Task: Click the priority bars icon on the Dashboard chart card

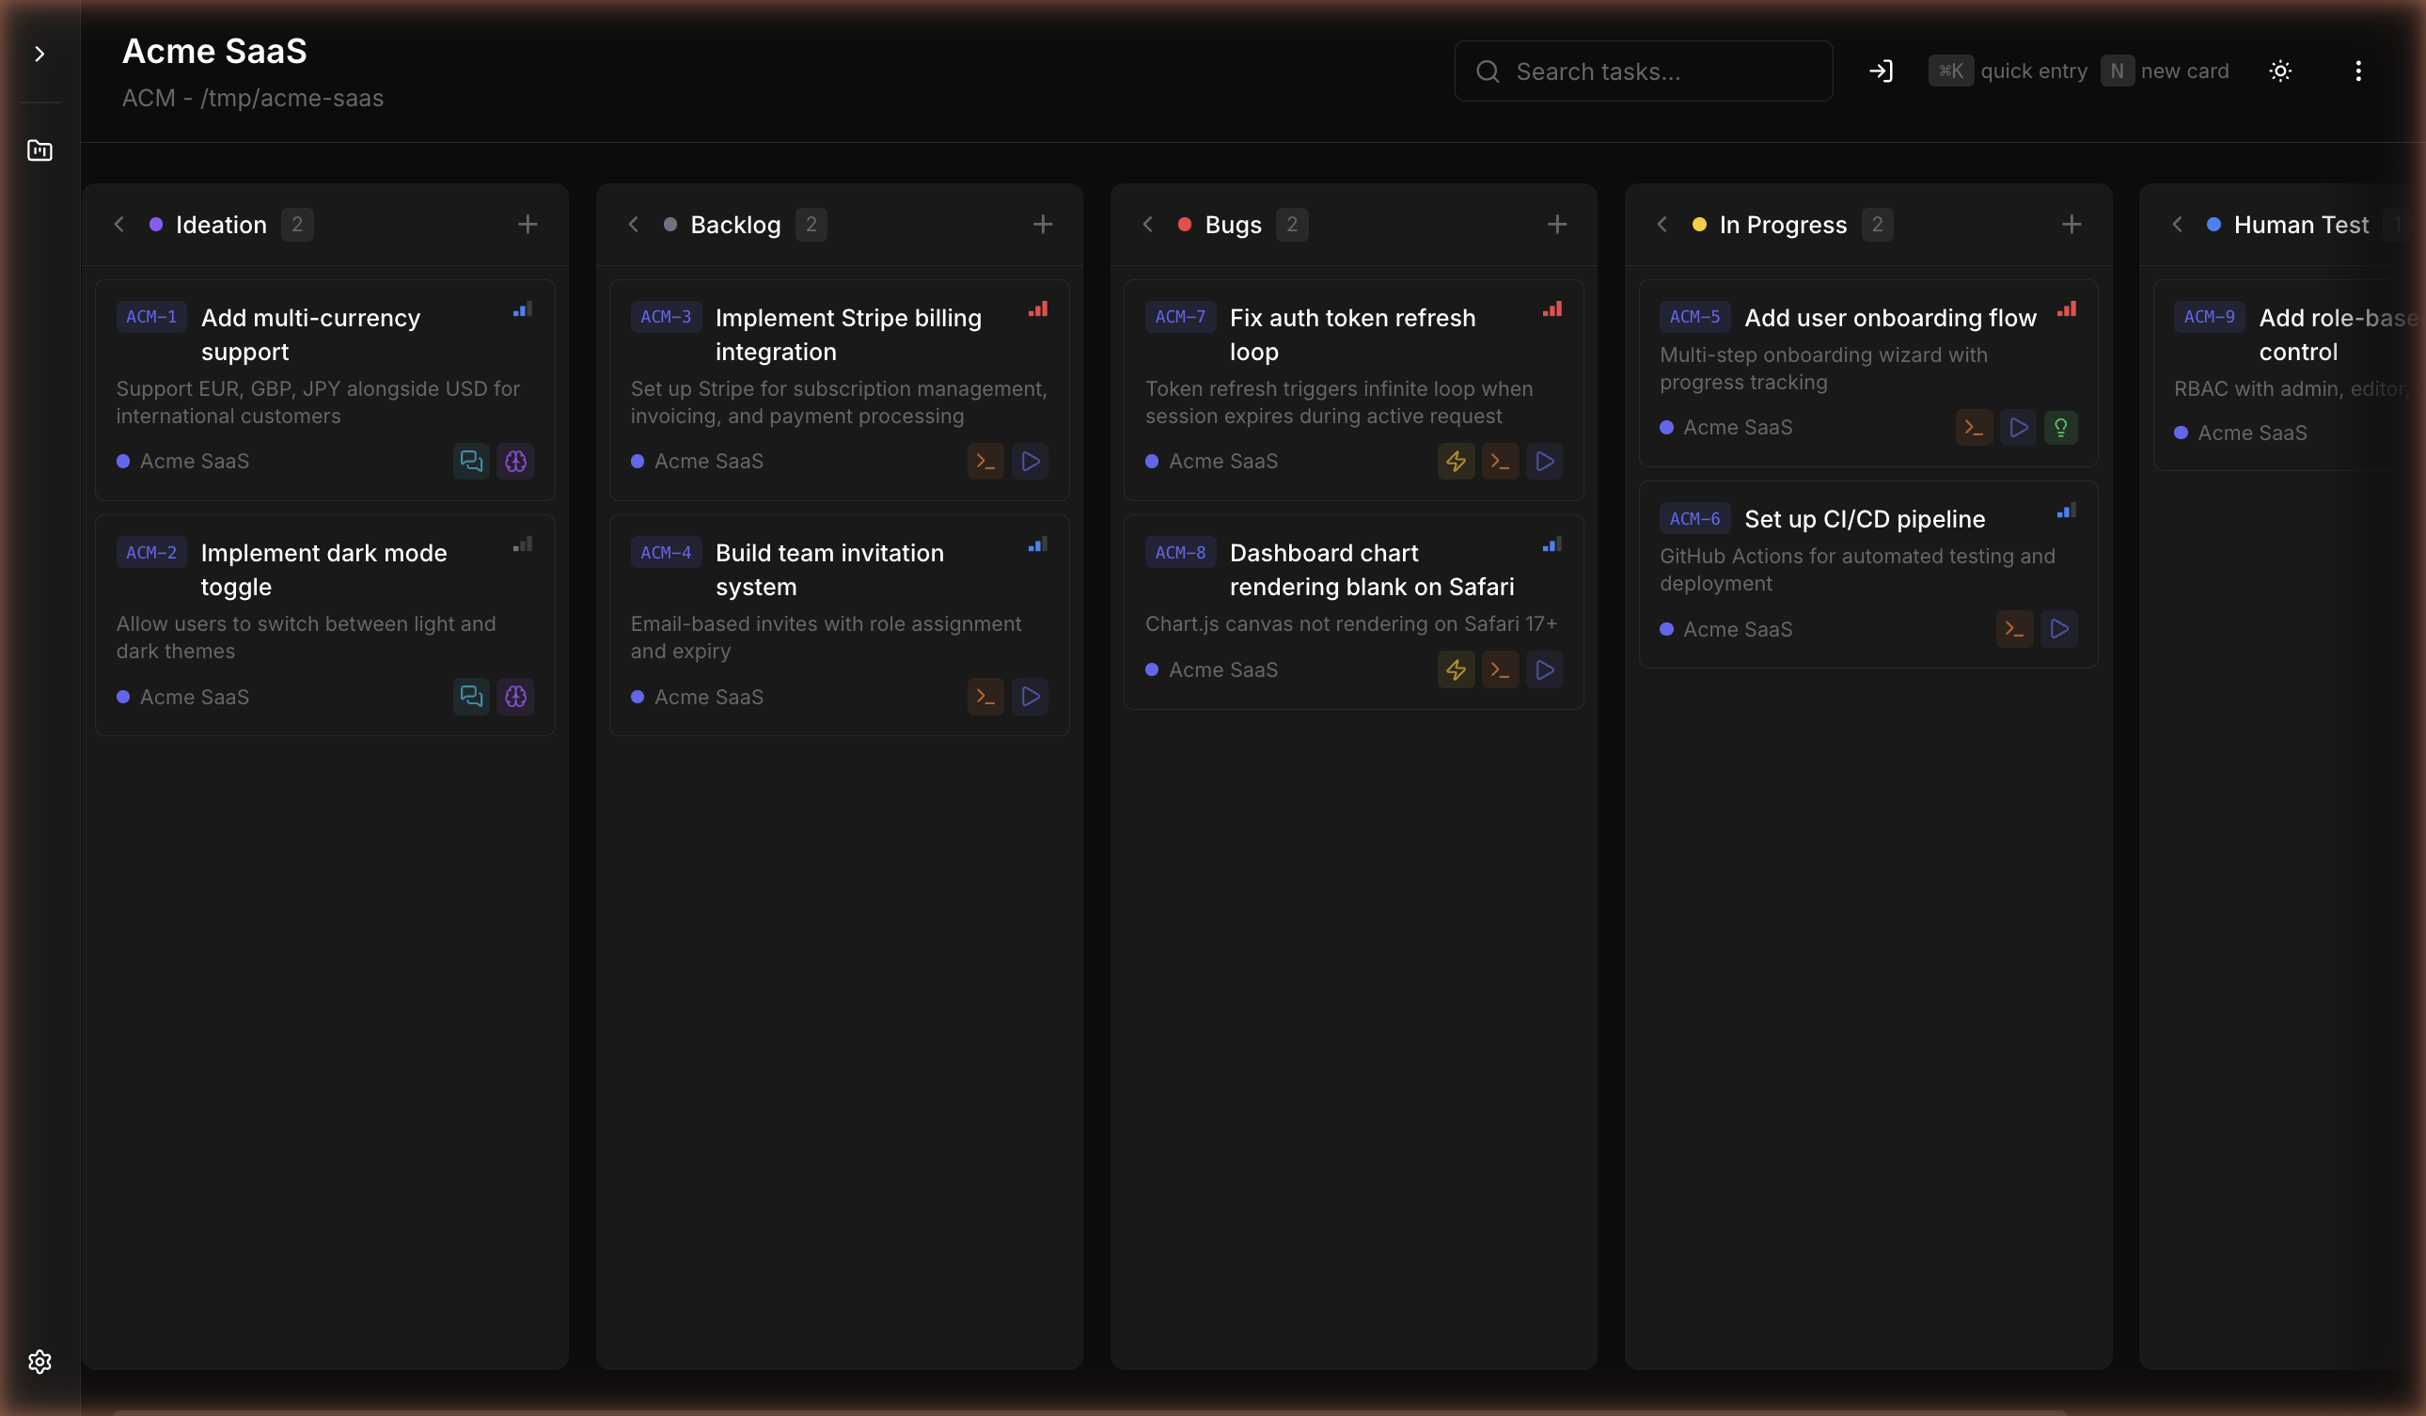Action: point(1551,543)
